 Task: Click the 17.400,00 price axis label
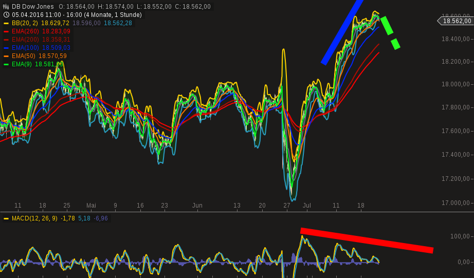click(x=455, y=155)
